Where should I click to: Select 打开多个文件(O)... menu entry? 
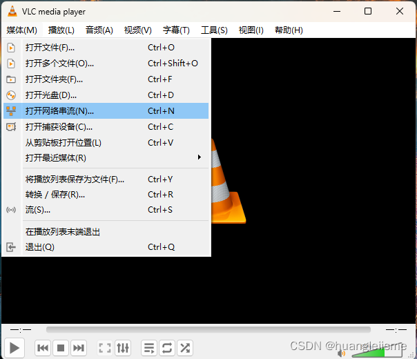coord(106,64)
